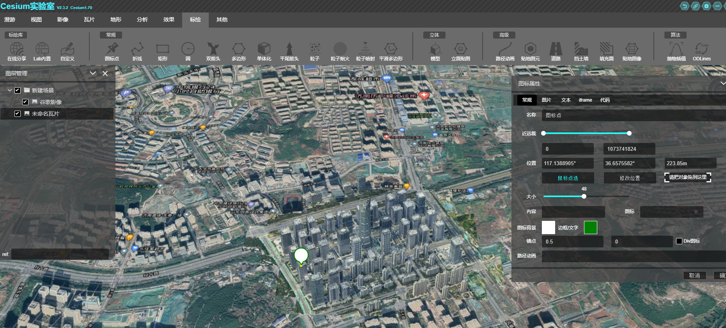Click the 请把对象拖到这里 drop target box
This screenshot has height=328, width=726.
(688, 177)
